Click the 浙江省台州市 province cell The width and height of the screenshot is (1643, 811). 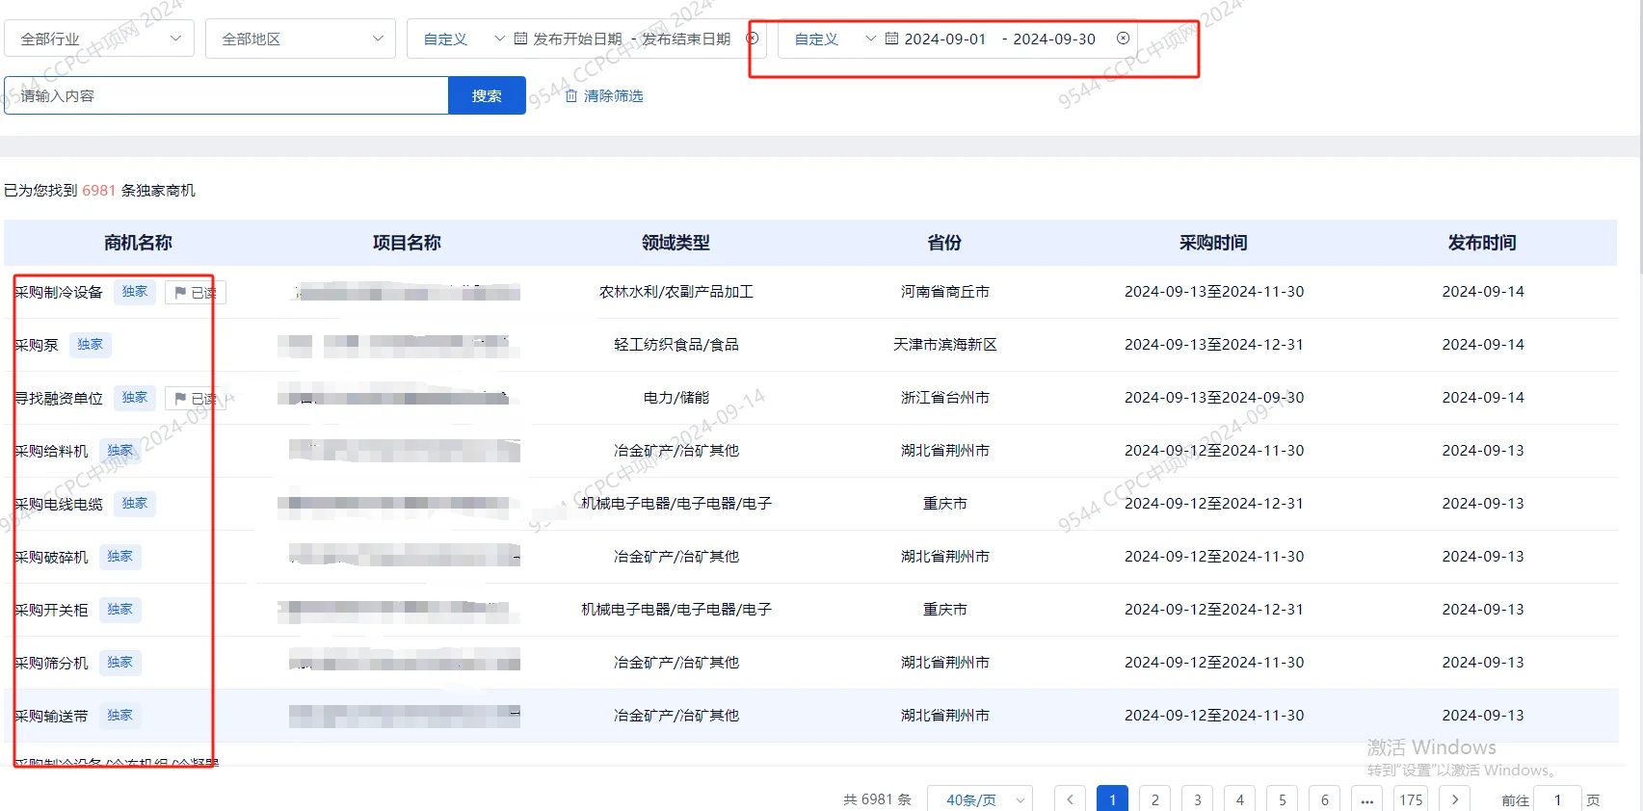944,398
